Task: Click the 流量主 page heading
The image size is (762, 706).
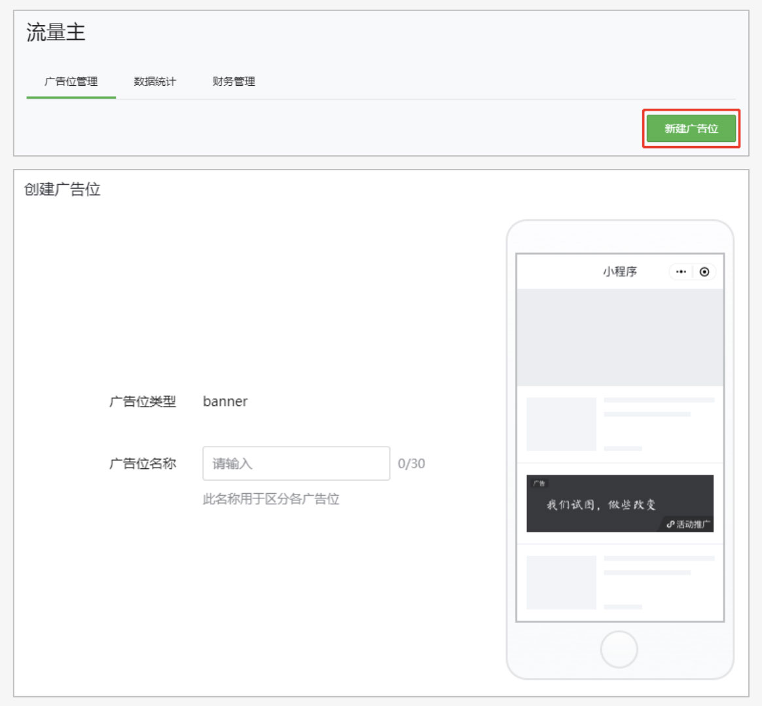Action: pos(56,33)
